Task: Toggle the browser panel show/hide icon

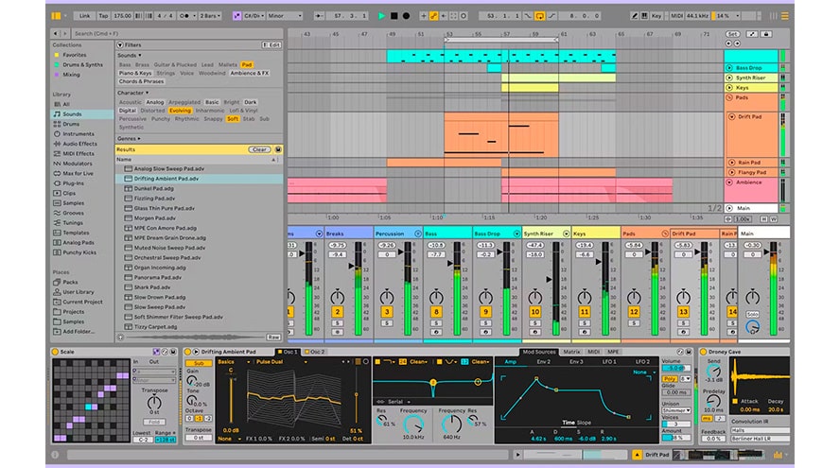Action: coord(56,16)
